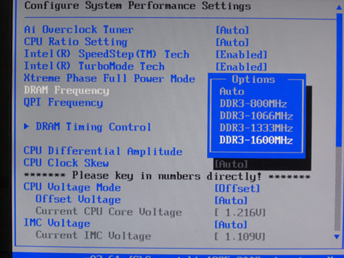Screen dimensions: 344x258
Task: Click Current IMC Voltage label
Action: (94, 235)
